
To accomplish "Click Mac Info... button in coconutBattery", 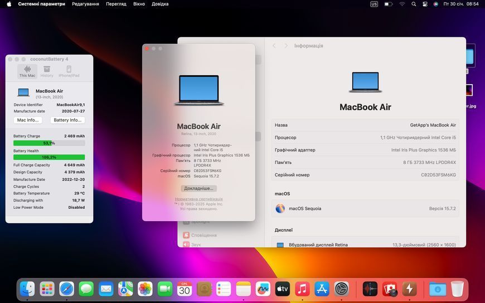I will click(28, 120).
